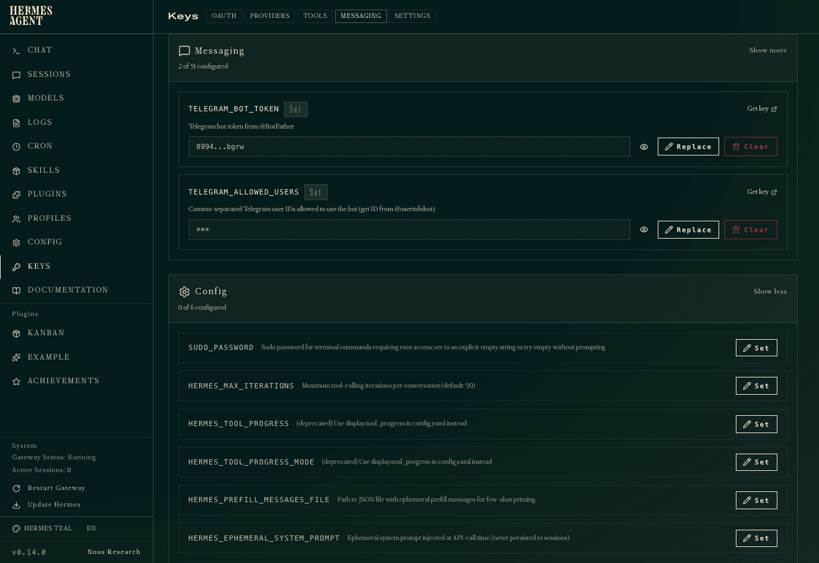Click the Kanban plugin cube icon
This screenshot has height=563, width=819.
tap(16, 333)
